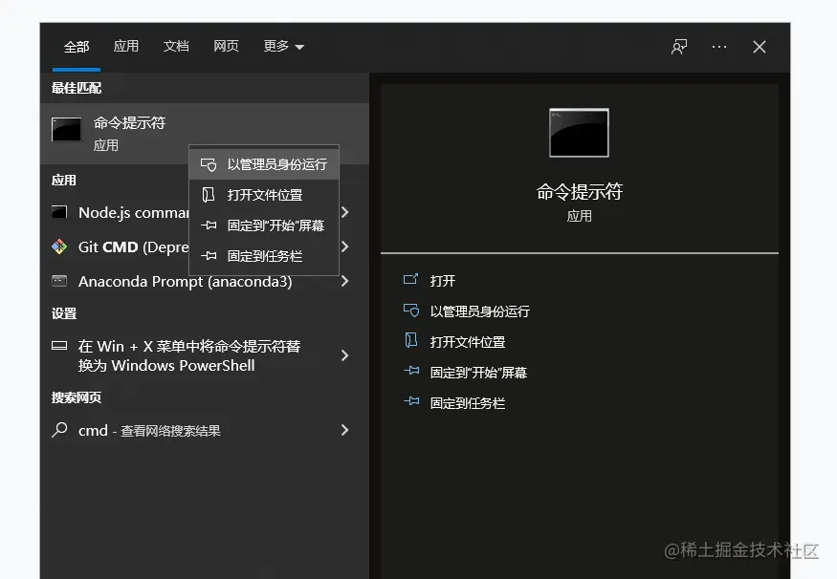The height and width of the screenshot is (579, 837).
Task: Choose 以管理员身份运行 in context menu
Action: pyautogui.click(x=264, y=164)
